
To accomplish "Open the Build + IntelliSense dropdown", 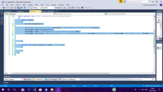I will (71, 79).
